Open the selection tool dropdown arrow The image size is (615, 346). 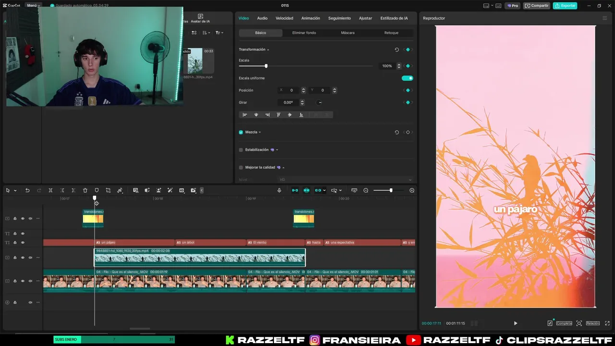tap(15, 190)
